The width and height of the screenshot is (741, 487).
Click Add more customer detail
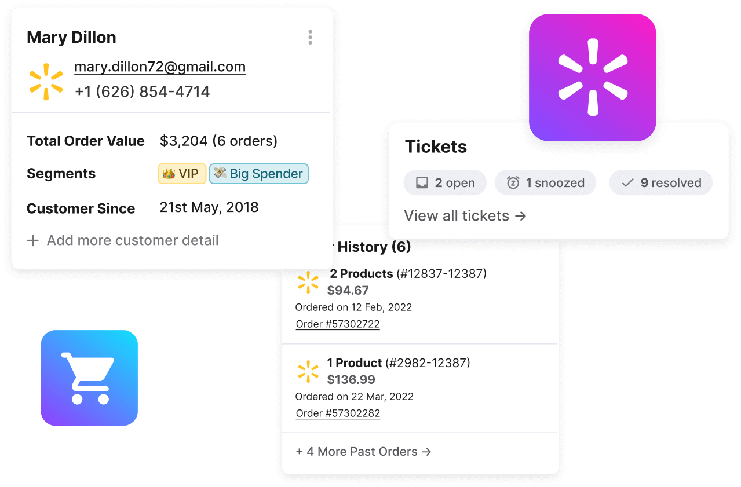[x=133, y=240]
